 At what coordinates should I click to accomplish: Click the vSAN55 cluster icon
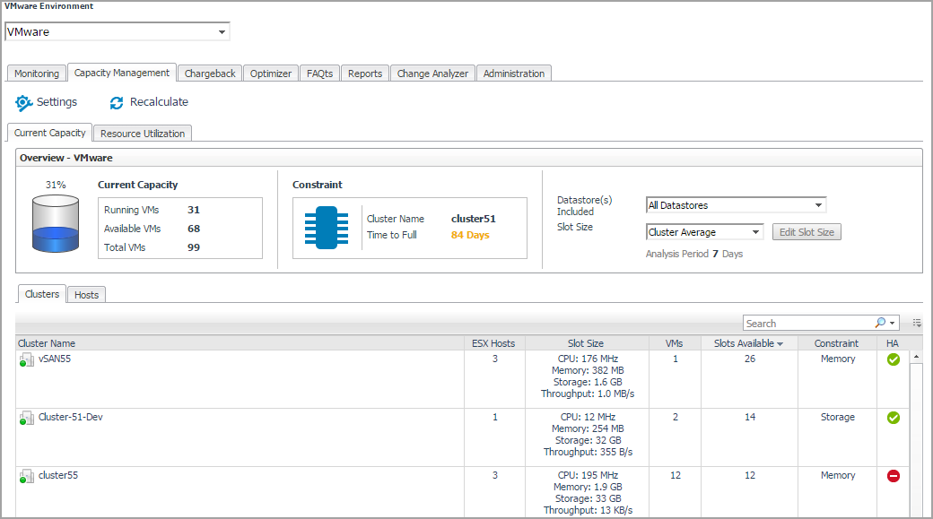click(x=26, y=359)
